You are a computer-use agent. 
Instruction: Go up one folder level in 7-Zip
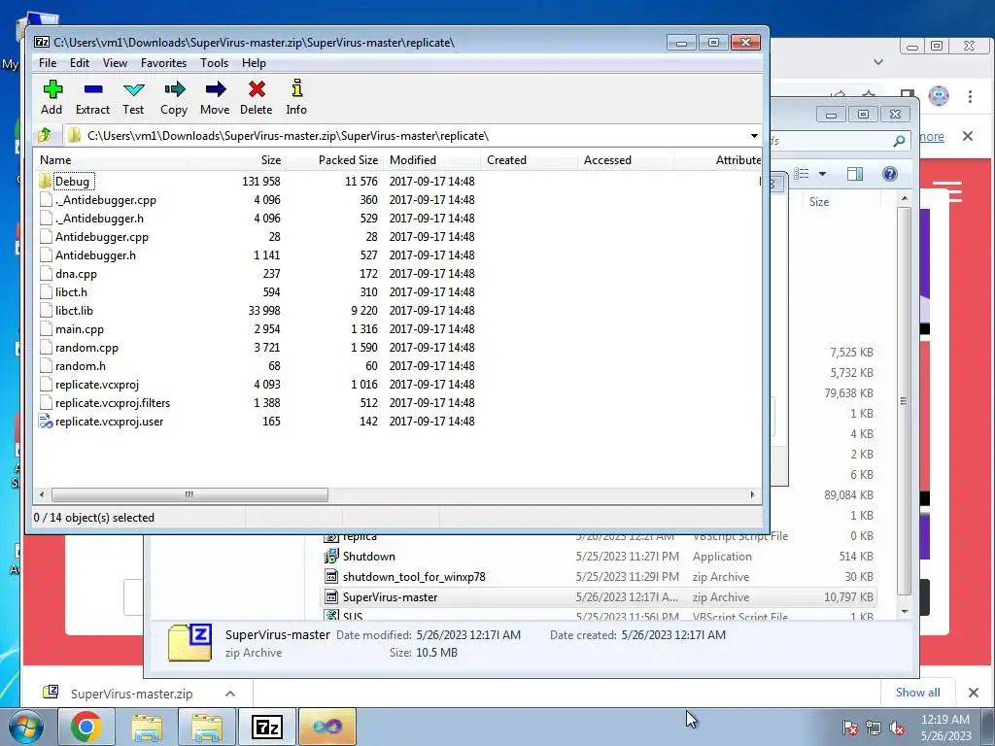tap(45, 135)
